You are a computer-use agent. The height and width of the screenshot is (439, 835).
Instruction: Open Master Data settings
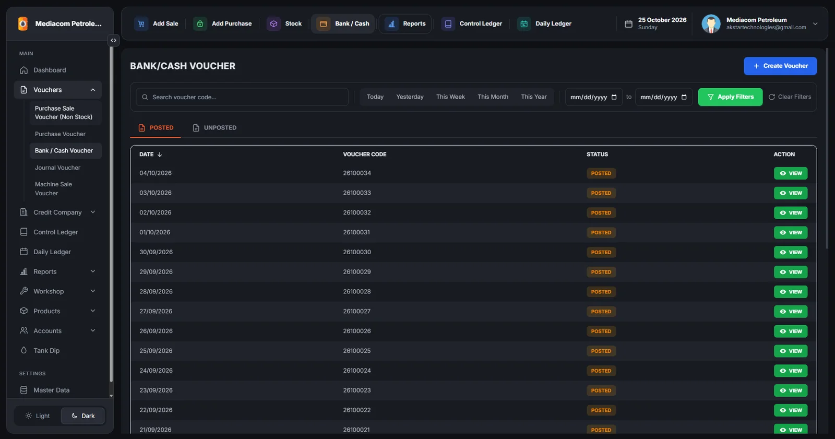click(x=57, y=390)
